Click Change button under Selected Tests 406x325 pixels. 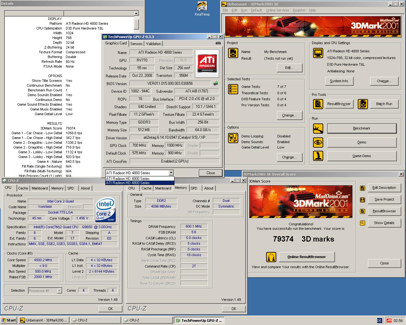click(x=289, y=115)
